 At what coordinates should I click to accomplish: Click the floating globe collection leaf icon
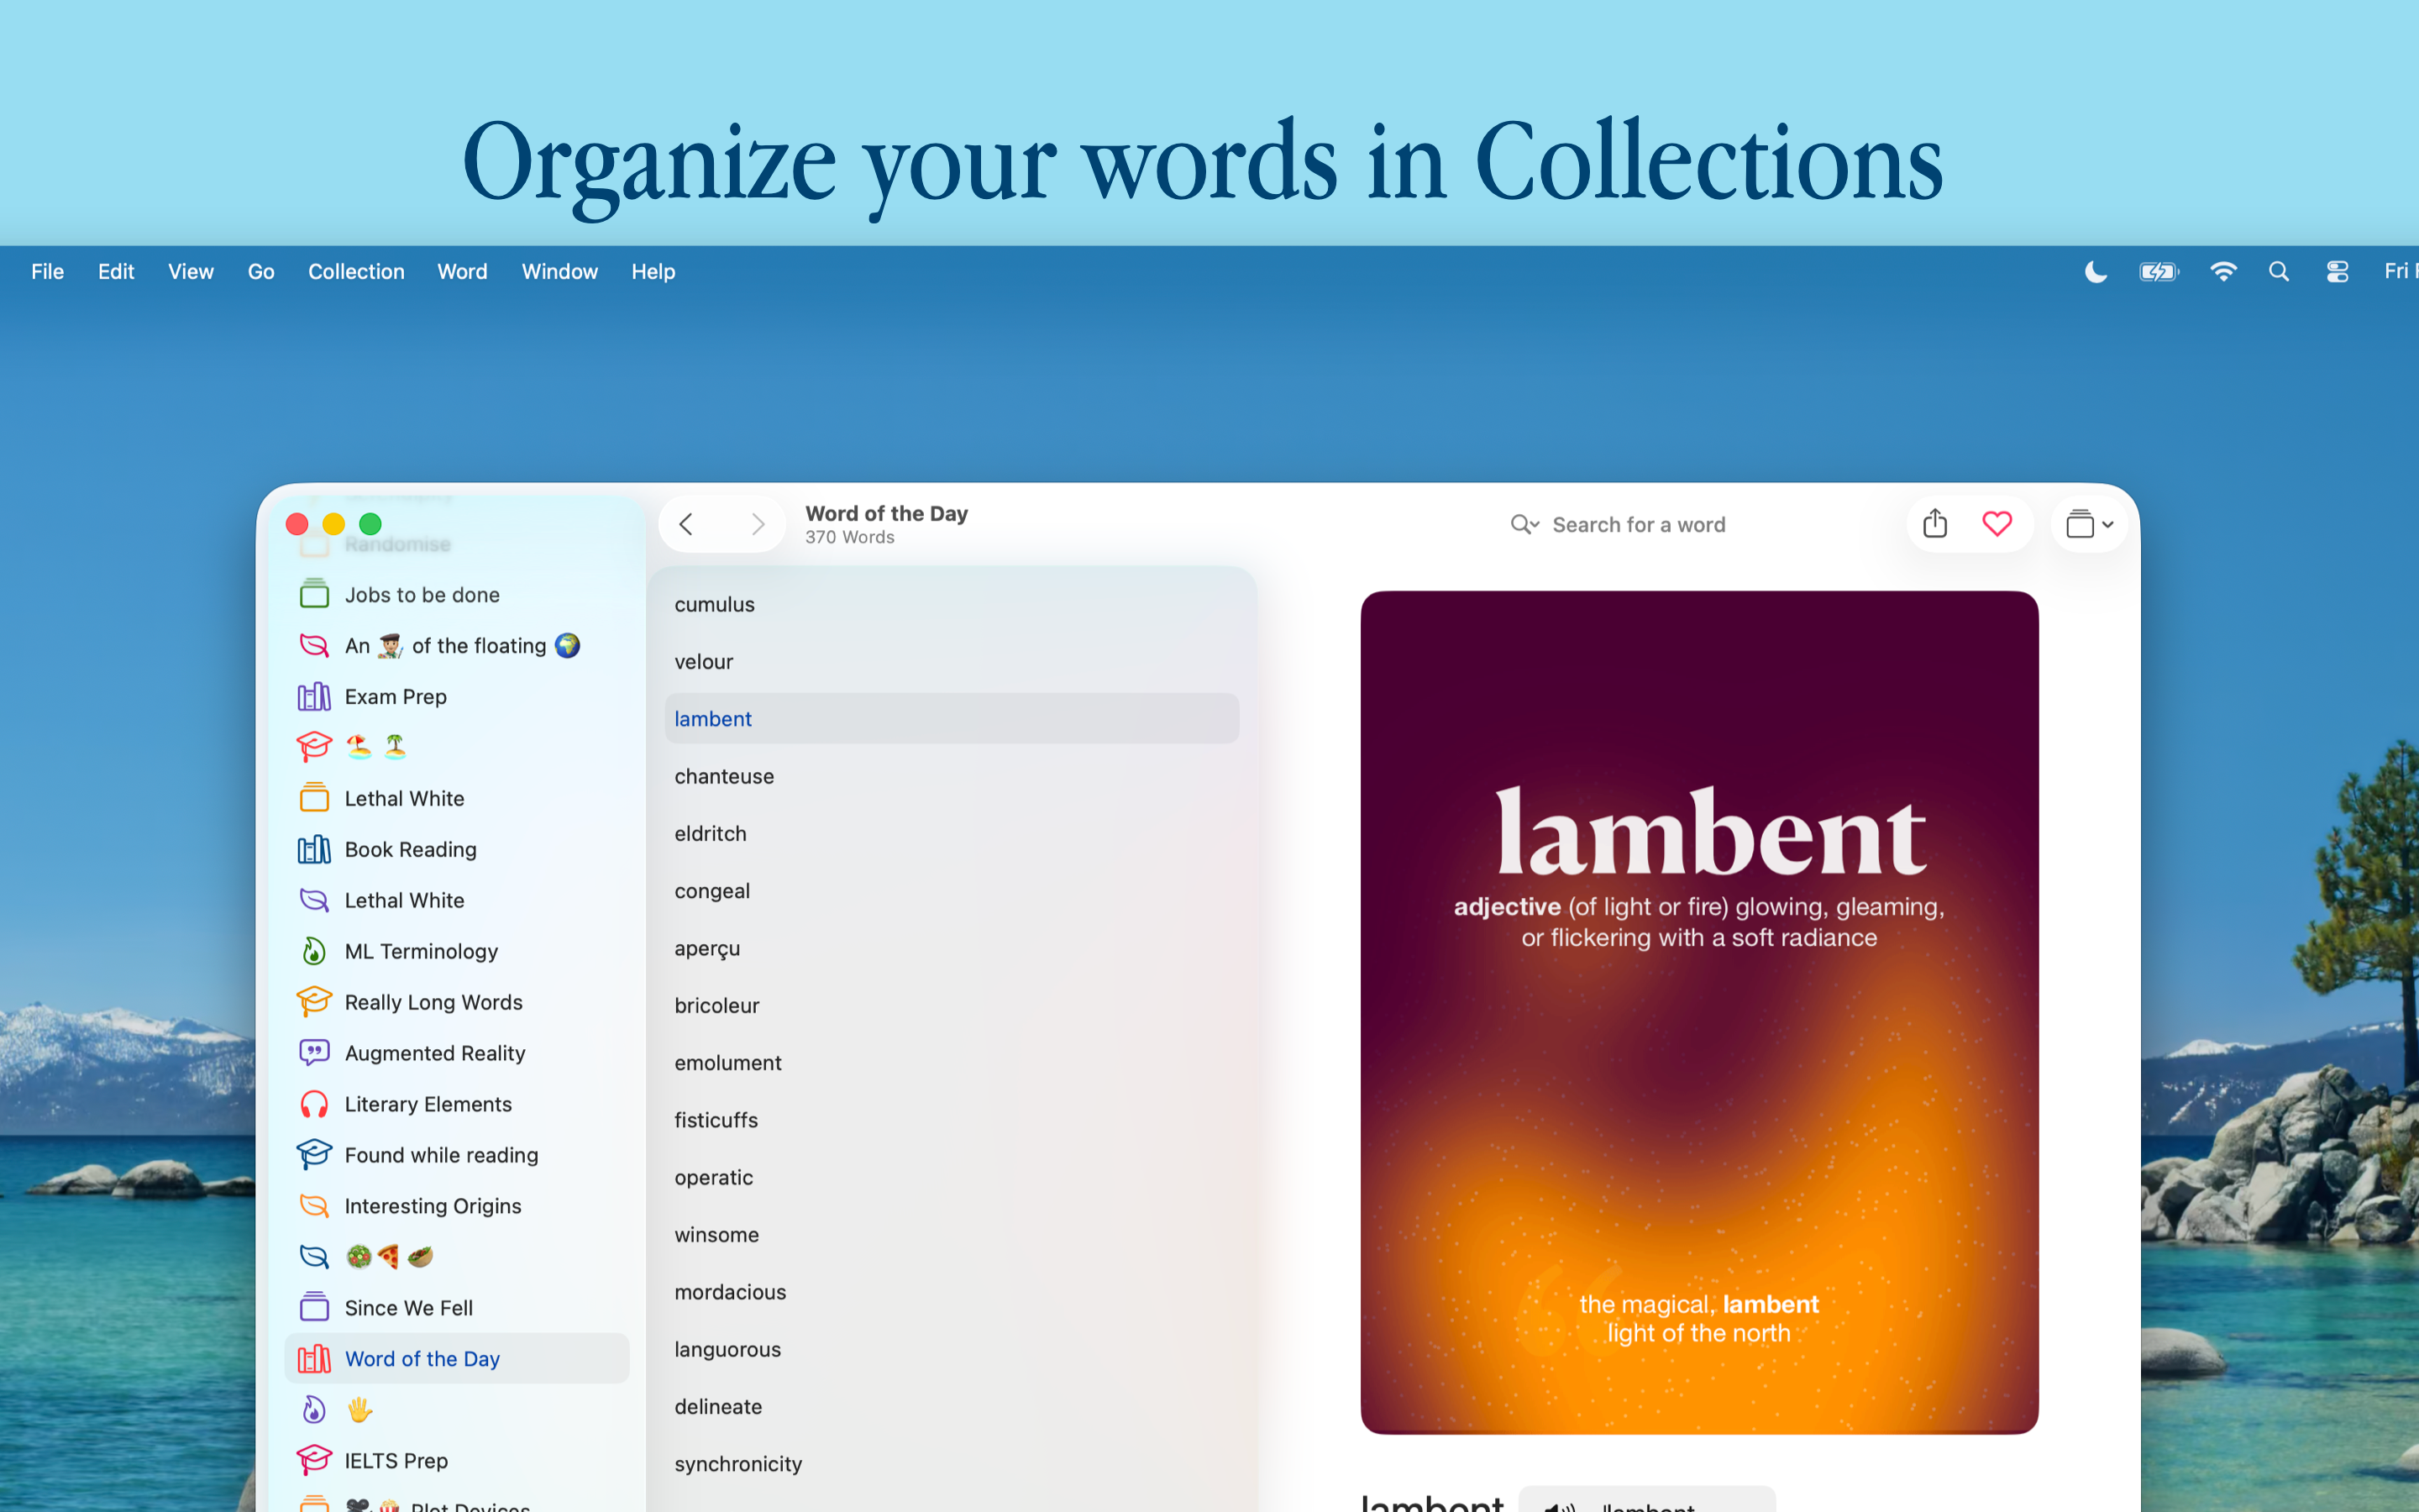point(314,645)
